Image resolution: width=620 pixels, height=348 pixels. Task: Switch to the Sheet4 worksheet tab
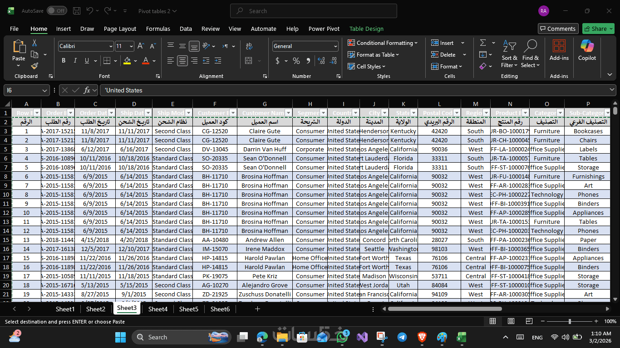pos(158,309)
